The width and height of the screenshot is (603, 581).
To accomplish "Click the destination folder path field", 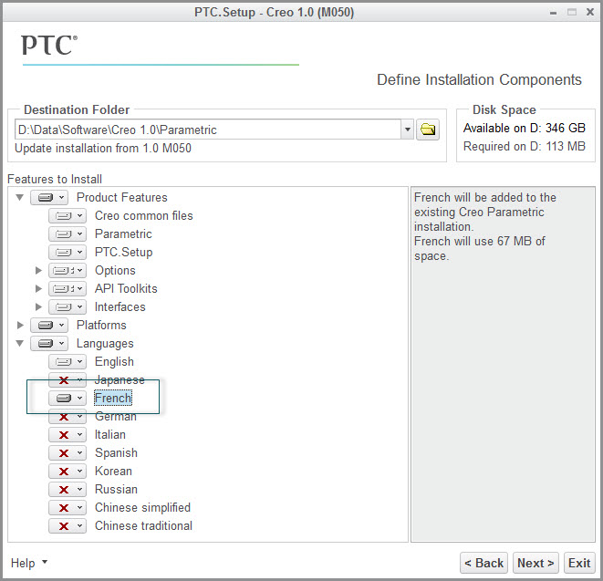I will point(208,130).
